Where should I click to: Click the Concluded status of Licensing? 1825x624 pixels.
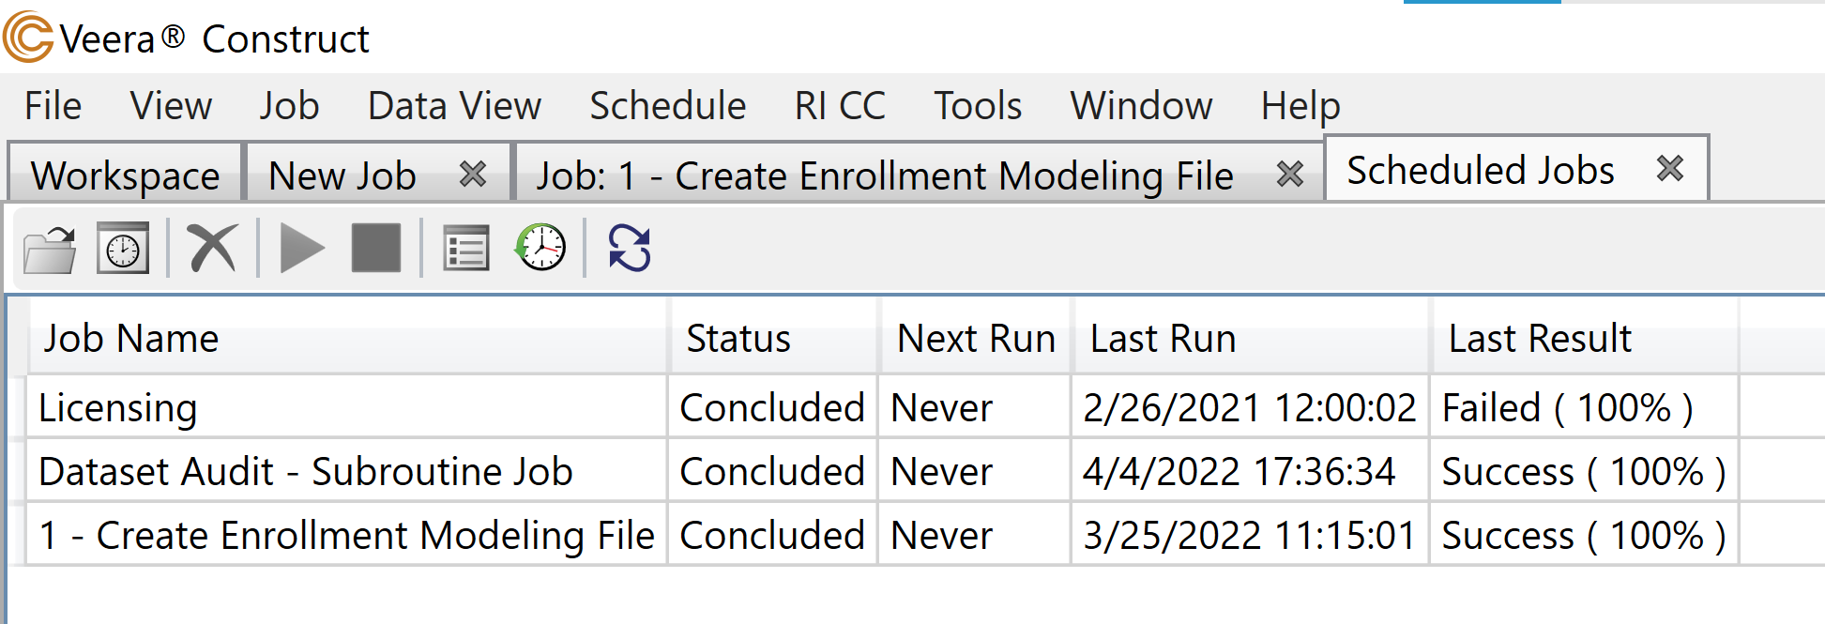[x=771, y=407]
